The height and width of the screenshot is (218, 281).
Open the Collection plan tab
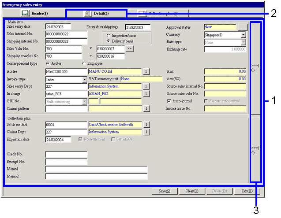tap(158, 13)
